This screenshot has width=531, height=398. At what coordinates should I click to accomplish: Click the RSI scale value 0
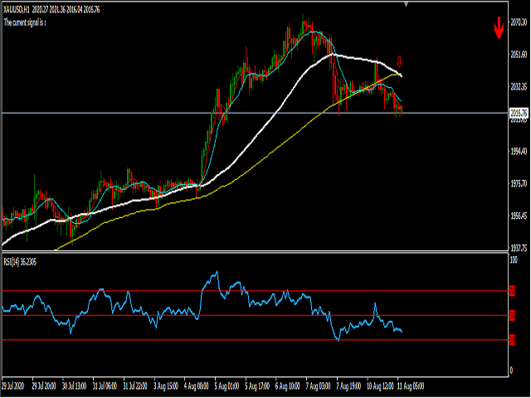[x=511, y=371]
